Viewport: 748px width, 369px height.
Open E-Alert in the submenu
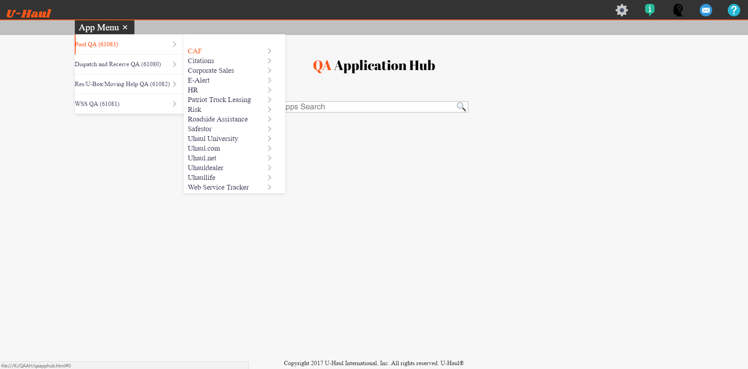199,80
